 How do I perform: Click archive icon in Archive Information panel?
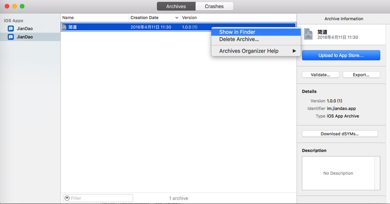[x=308, y=34]
